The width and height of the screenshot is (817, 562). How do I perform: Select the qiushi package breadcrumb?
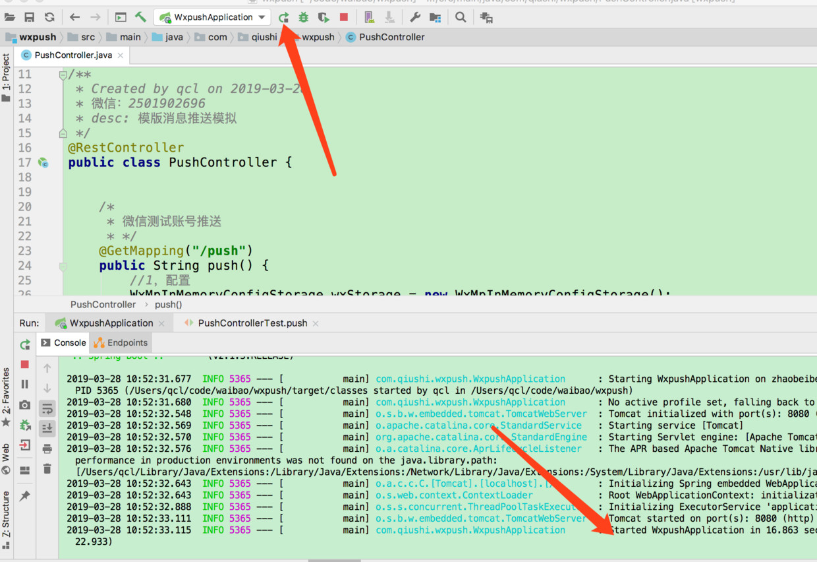258,37
